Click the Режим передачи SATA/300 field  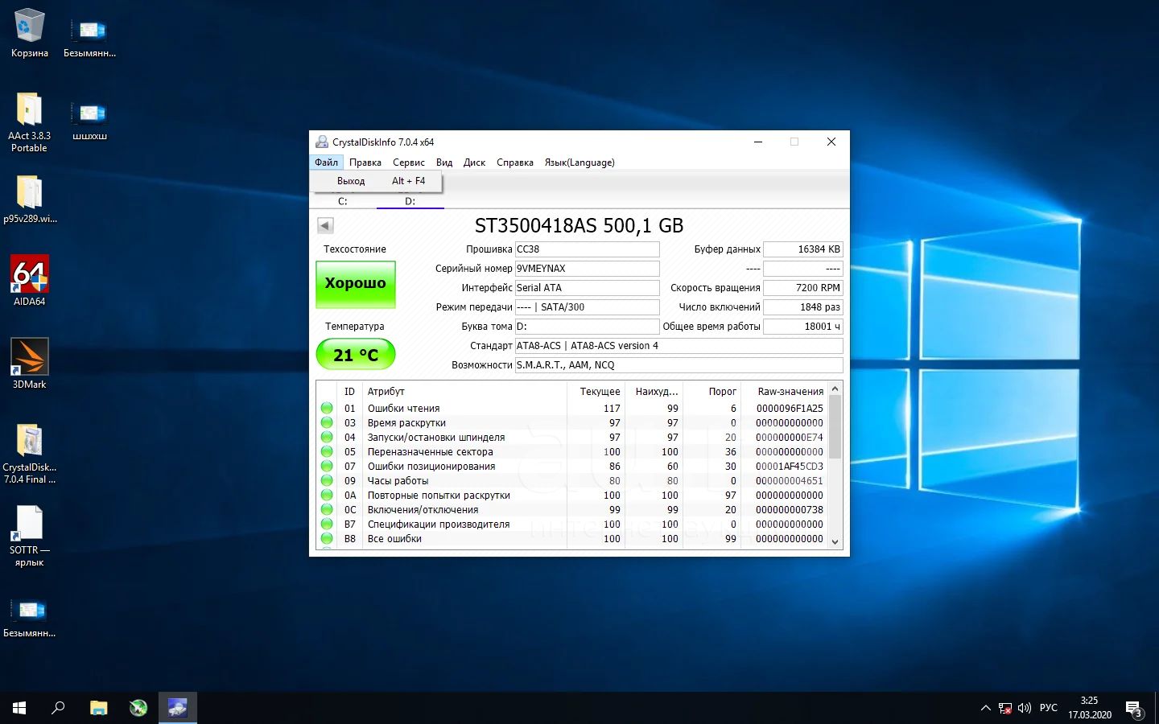[x=587, y=307]
